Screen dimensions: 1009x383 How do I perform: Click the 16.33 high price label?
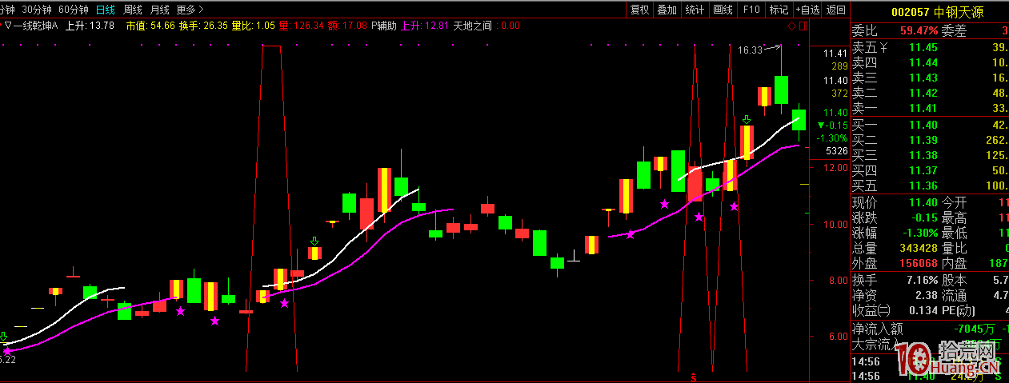click(750, 50)
